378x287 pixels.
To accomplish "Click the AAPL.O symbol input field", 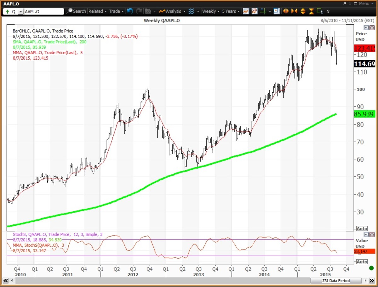I will (x=44, y=11).
